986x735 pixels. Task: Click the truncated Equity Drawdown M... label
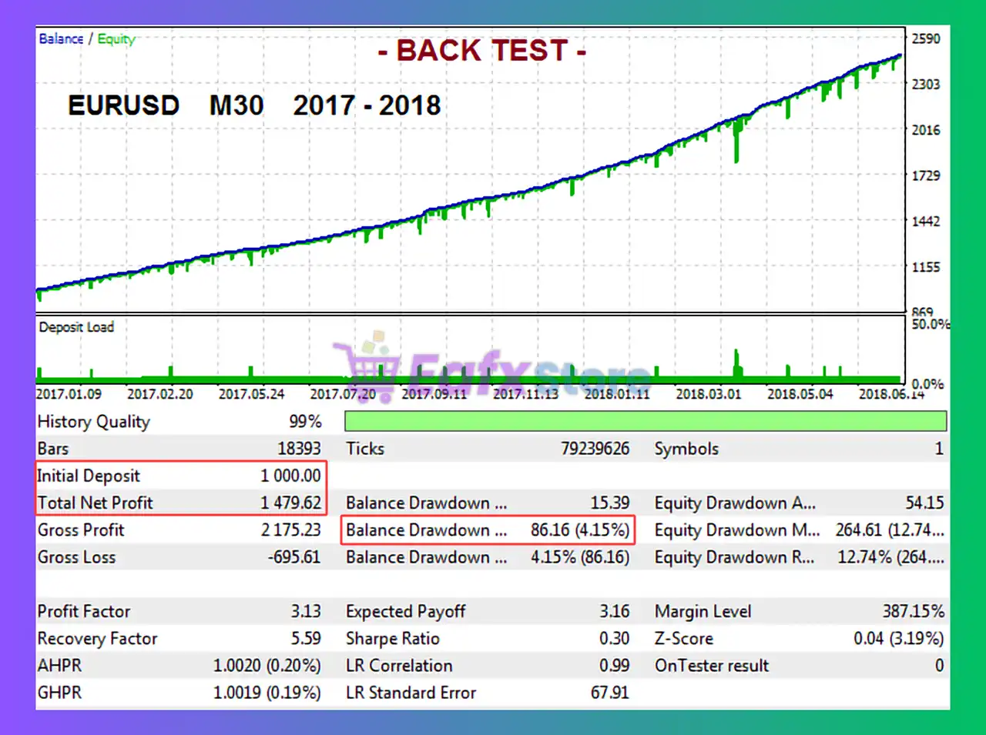pos(736,530)
